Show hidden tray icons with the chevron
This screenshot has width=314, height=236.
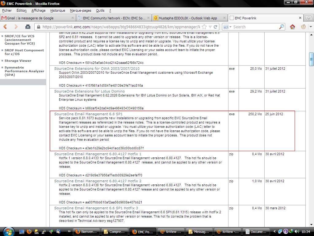coord(274,232)
